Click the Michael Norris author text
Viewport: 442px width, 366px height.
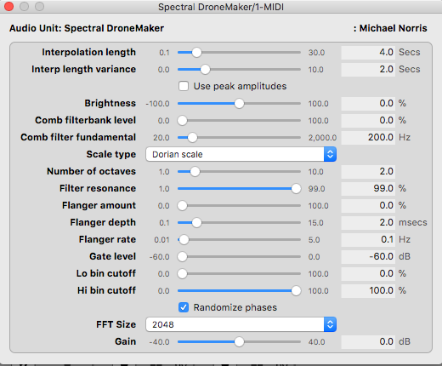click(390, 28)
